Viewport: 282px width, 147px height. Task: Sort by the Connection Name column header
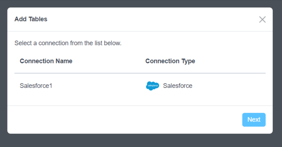point(46,61)
